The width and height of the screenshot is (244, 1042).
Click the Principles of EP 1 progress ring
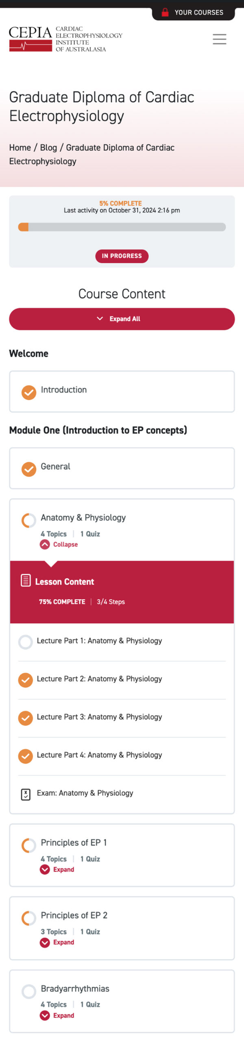tap(28, 845)
